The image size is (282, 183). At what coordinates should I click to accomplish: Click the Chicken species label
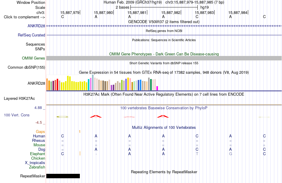tap(38, 158)
